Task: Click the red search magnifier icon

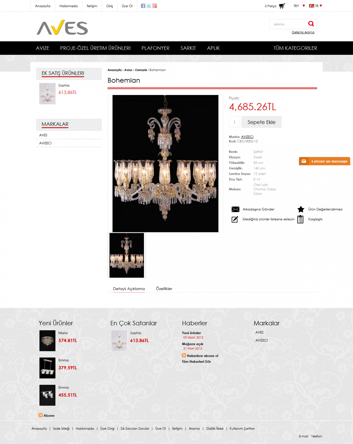Action: (311, 24)
